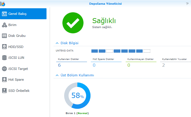Screen dimensions: 191x117
Task: Click the HDD/SSD drive icon
Action: pos(4,47)
